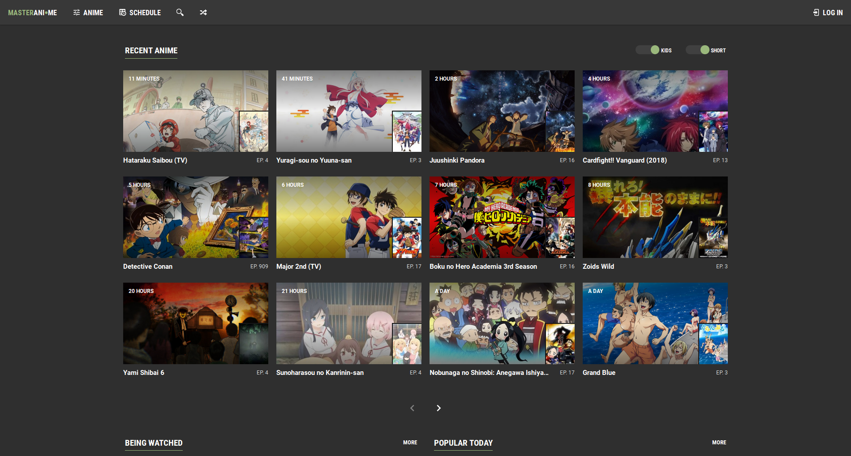The width and height of the screenshot is (851, 456).
Task: Click Hataraku Saibou (TV) title text
Action: click(x=155, y=160)
